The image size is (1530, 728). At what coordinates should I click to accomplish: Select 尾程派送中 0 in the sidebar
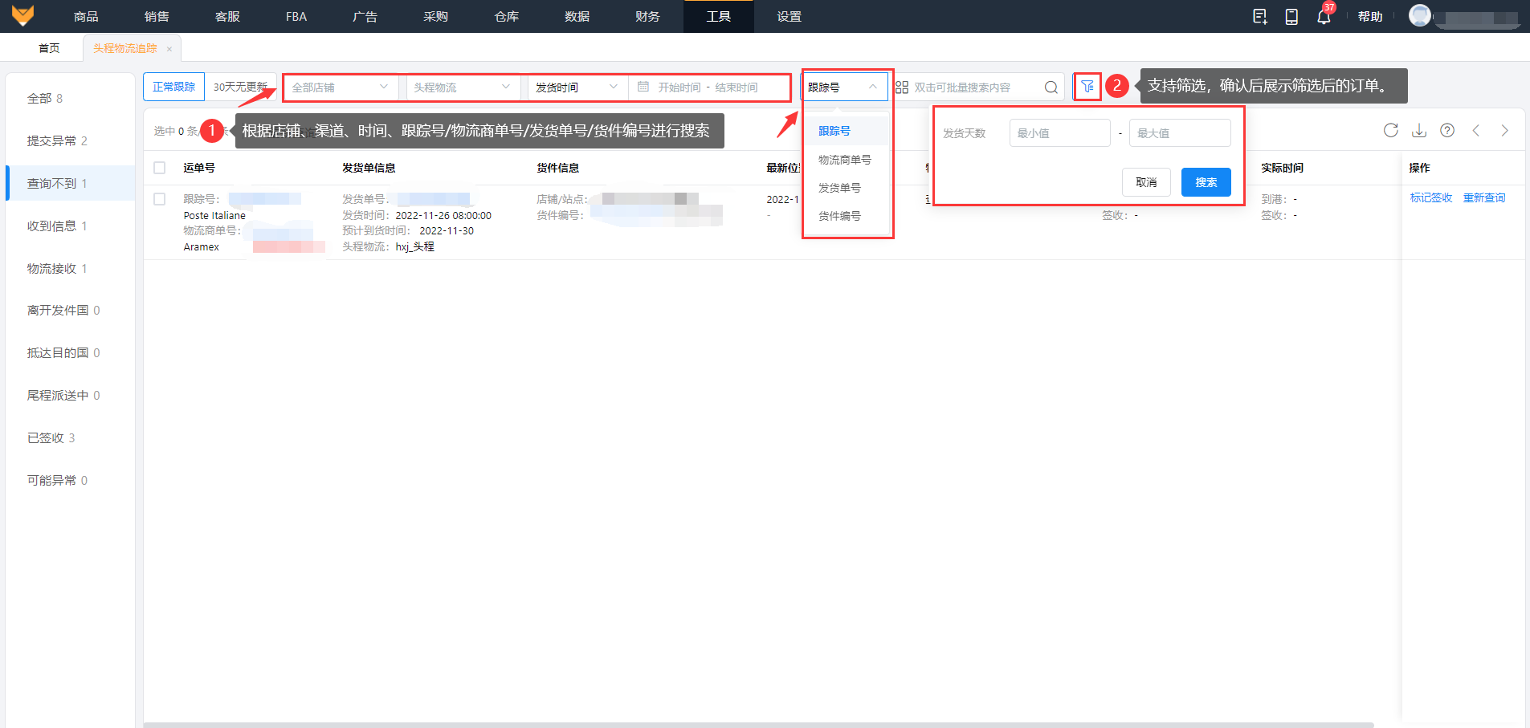pos(71,396)
